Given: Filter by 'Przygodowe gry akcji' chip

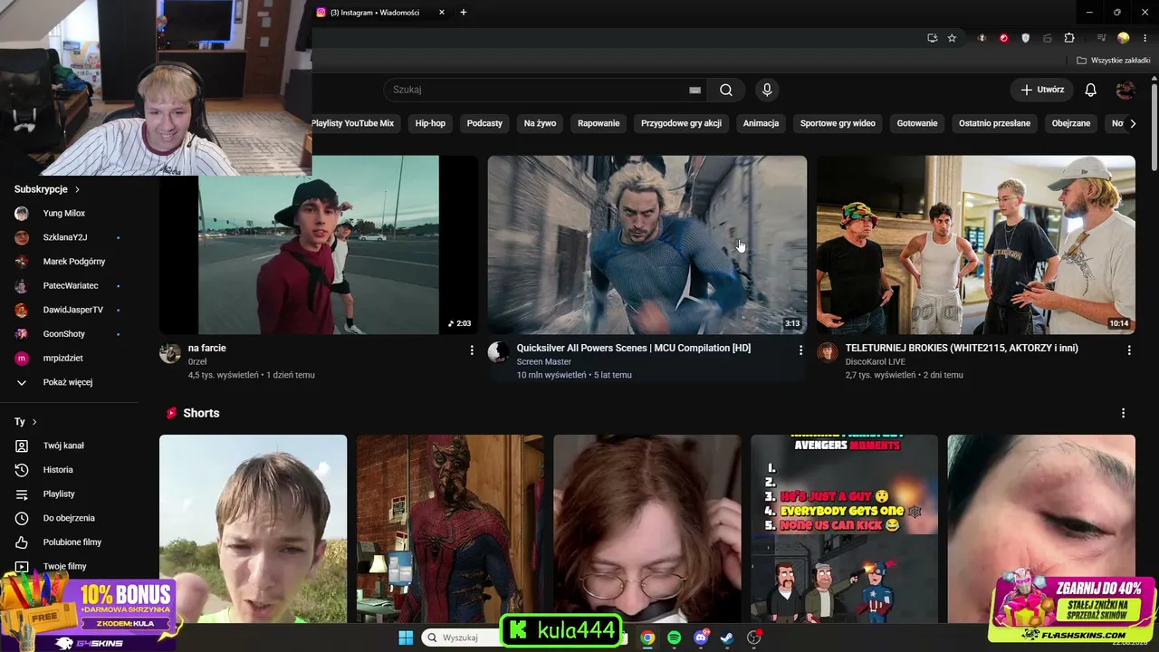Looking at the screenshot, I should point(681,123).
